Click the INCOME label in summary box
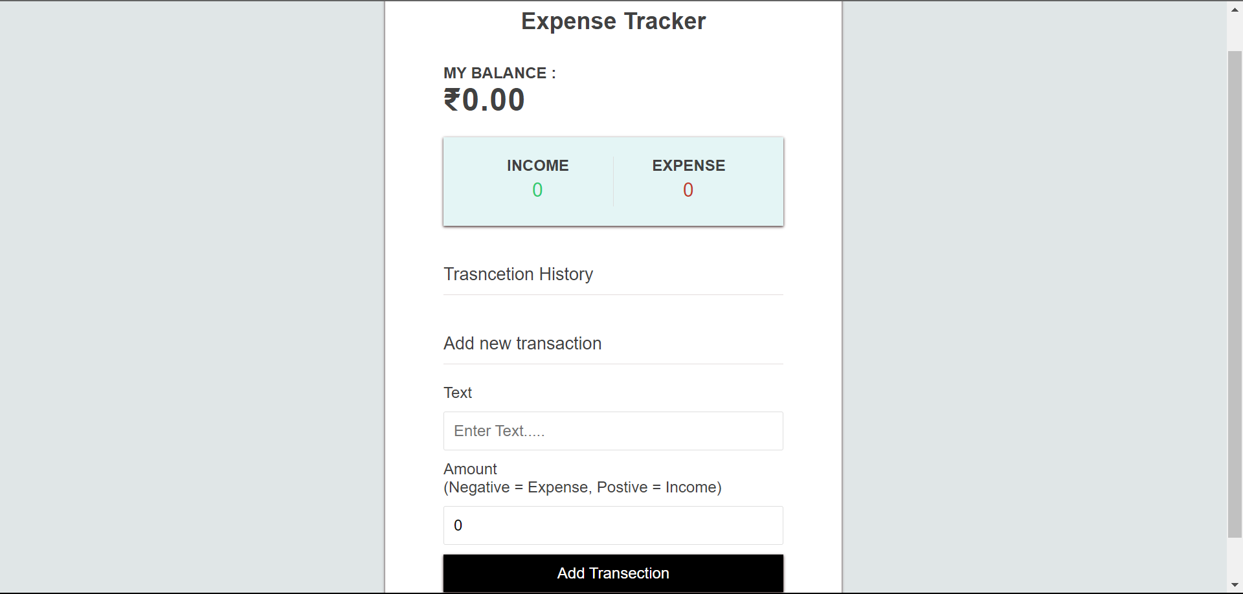Screen dimensions: 1243x594 pyautogui.click(x=538, y=166)
